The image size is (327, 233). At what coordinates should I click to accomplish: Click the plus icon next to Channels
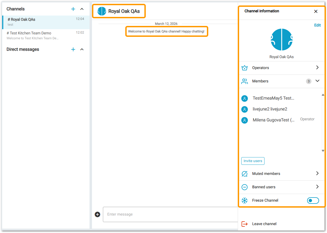(x=73, y=9)
